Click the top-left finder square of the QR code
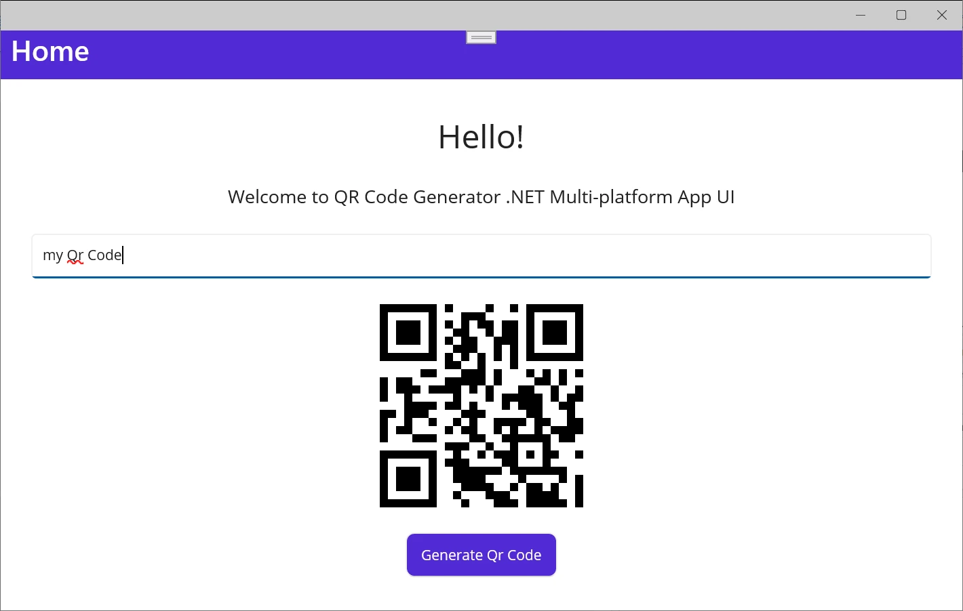This screenshot has width=963, height=611. coord(408,333)
